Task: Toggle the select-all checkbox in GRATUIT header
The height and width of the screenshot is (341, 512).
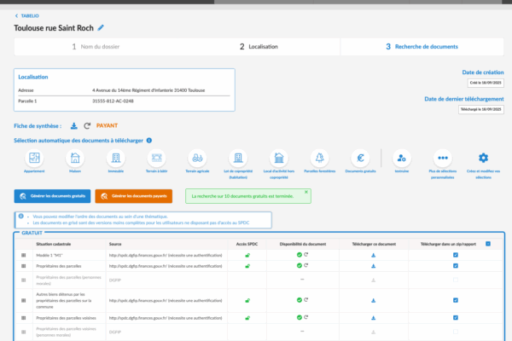Action: click(x=487, y=244)
